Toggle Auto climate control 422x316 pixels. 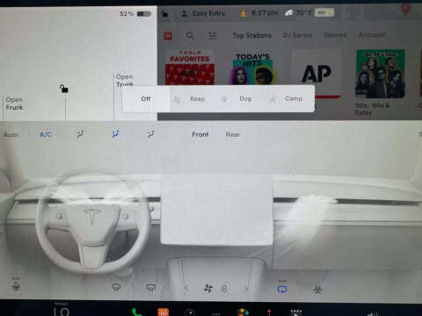11,135
